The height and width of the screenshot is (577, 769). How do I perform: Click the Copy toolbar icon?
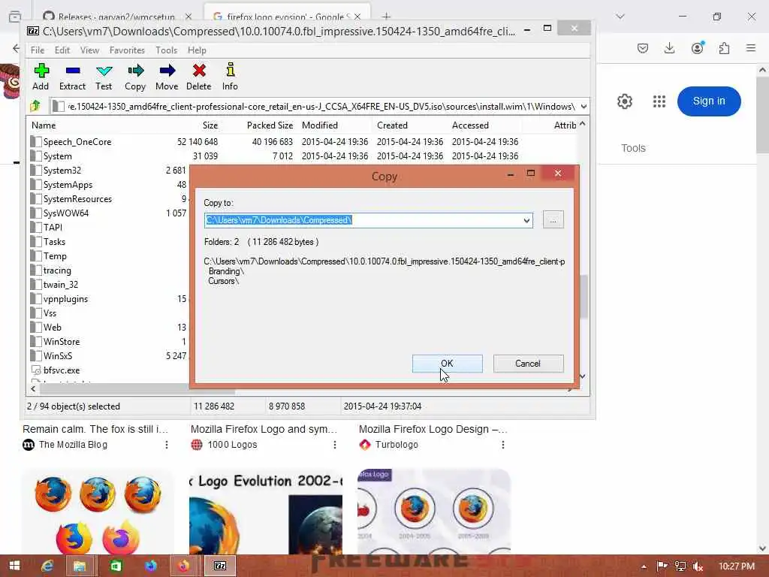pos(135,77)
